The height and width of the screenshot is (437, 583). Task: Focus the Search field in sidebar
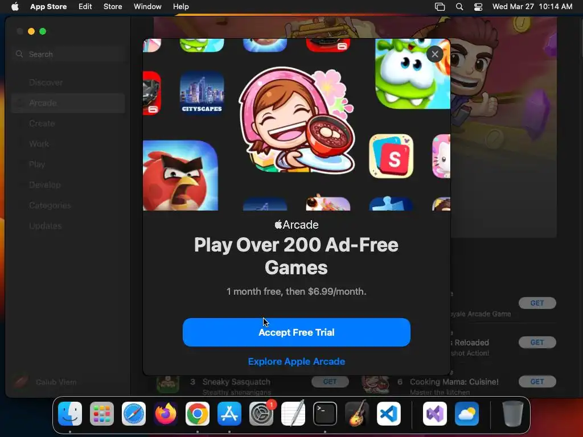click(69, 54)
